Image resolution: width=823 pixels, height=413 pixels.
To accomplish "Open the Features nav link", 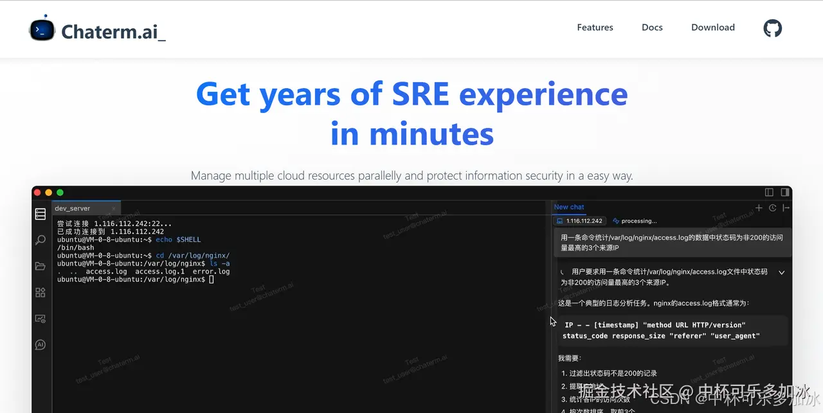I will [595, 28].
